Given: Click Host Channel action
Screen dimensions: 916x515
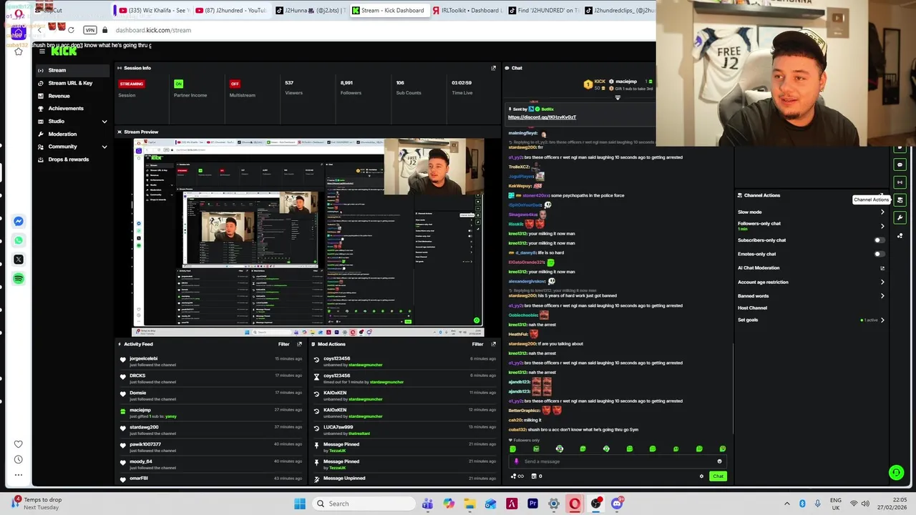Looking at the screenshot, I should (753, 308).
